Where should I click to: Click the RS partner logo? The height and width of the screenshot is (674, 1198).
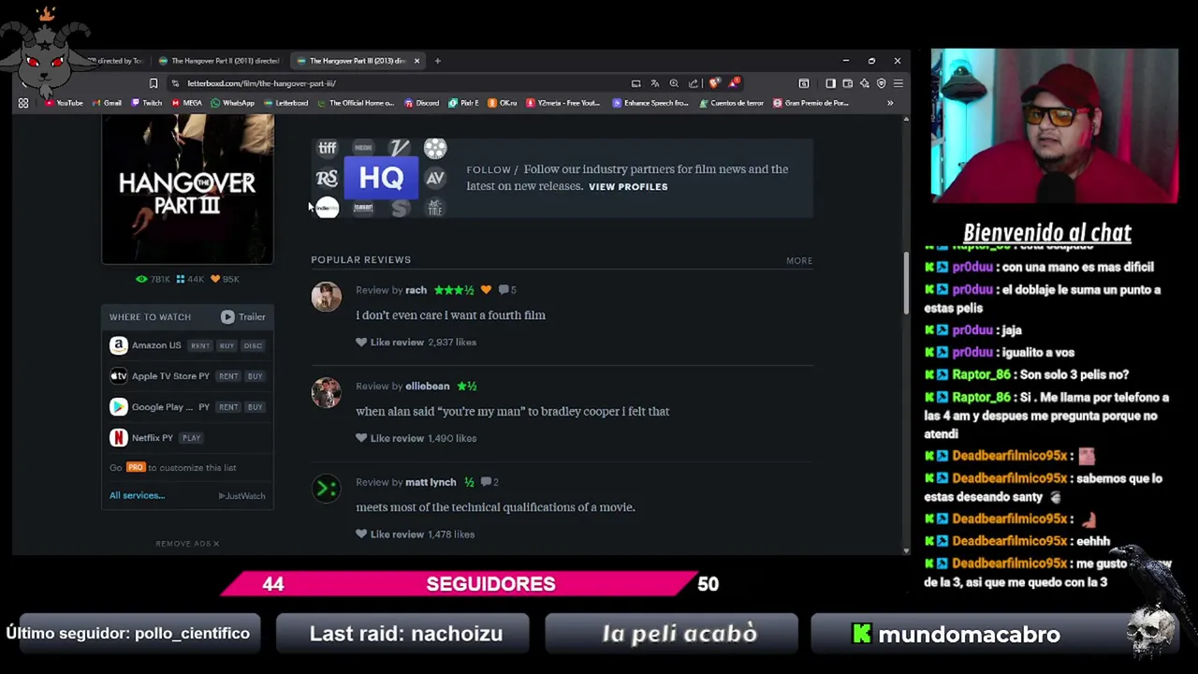[327, 178]
